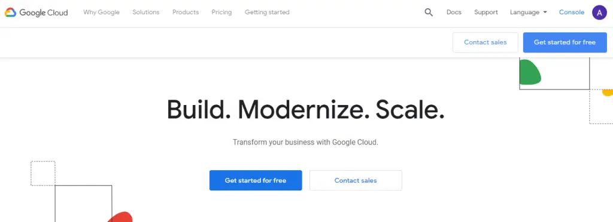The image size is (613, 222).
Task: Click the hero Contact sales button
Action: (356, 180)
